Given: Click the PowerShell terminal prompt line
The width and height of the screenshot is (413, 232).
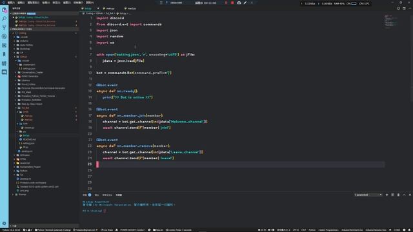Looking at the screenshot, I should point(94,211).
